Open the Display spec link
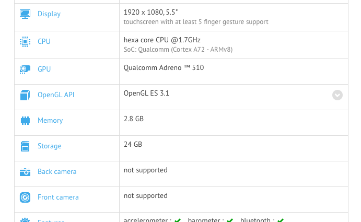The height and width of the screenshot is (222, 361). click(49, 14)
